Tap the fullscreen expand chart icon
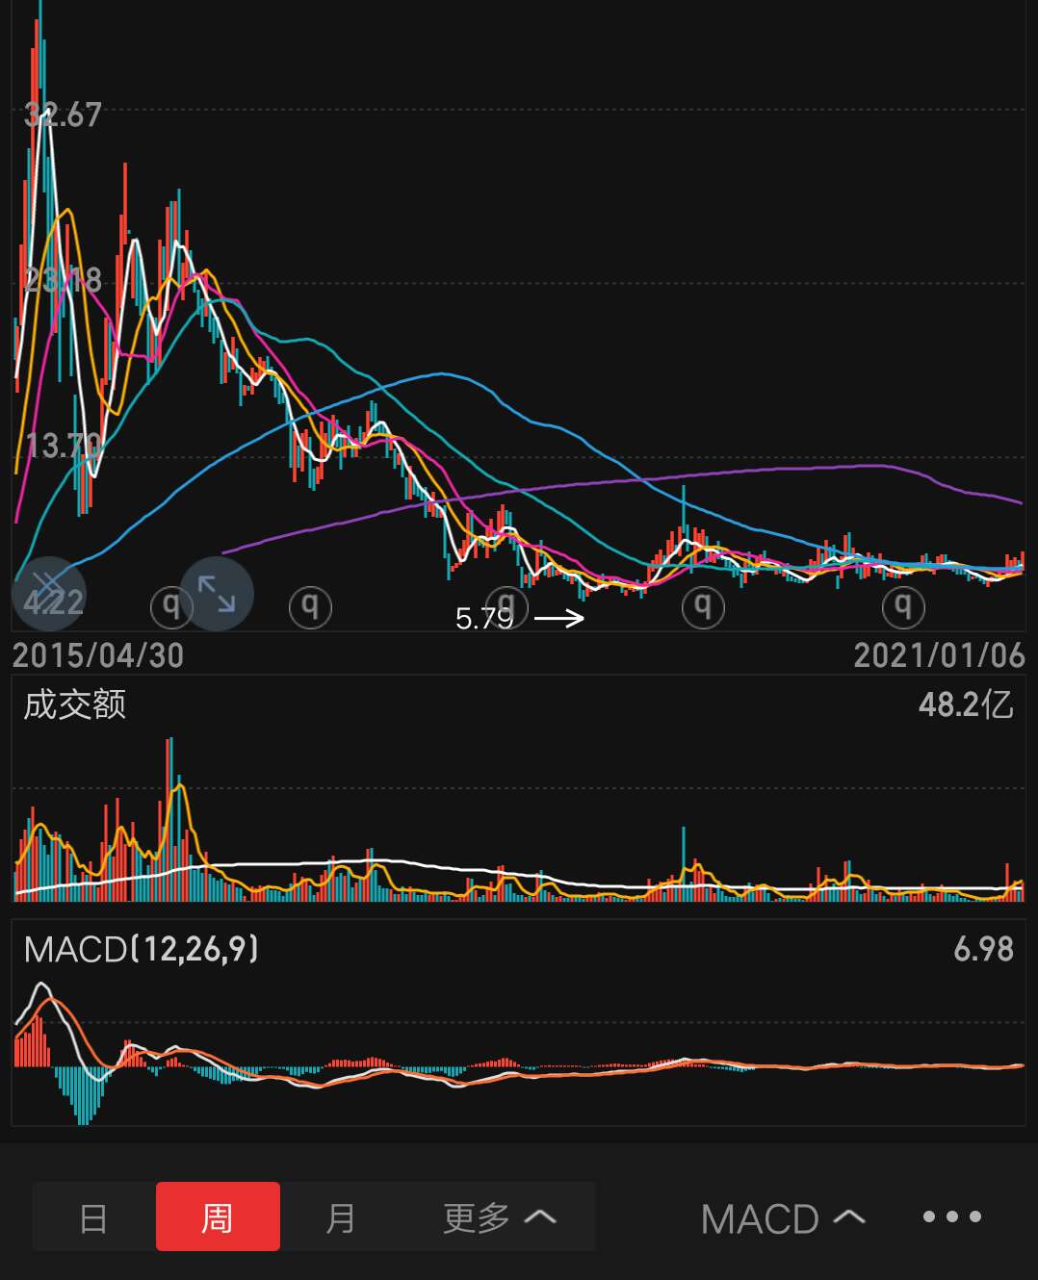This screenshot has width=1038, height=1280. coord(217,594)
